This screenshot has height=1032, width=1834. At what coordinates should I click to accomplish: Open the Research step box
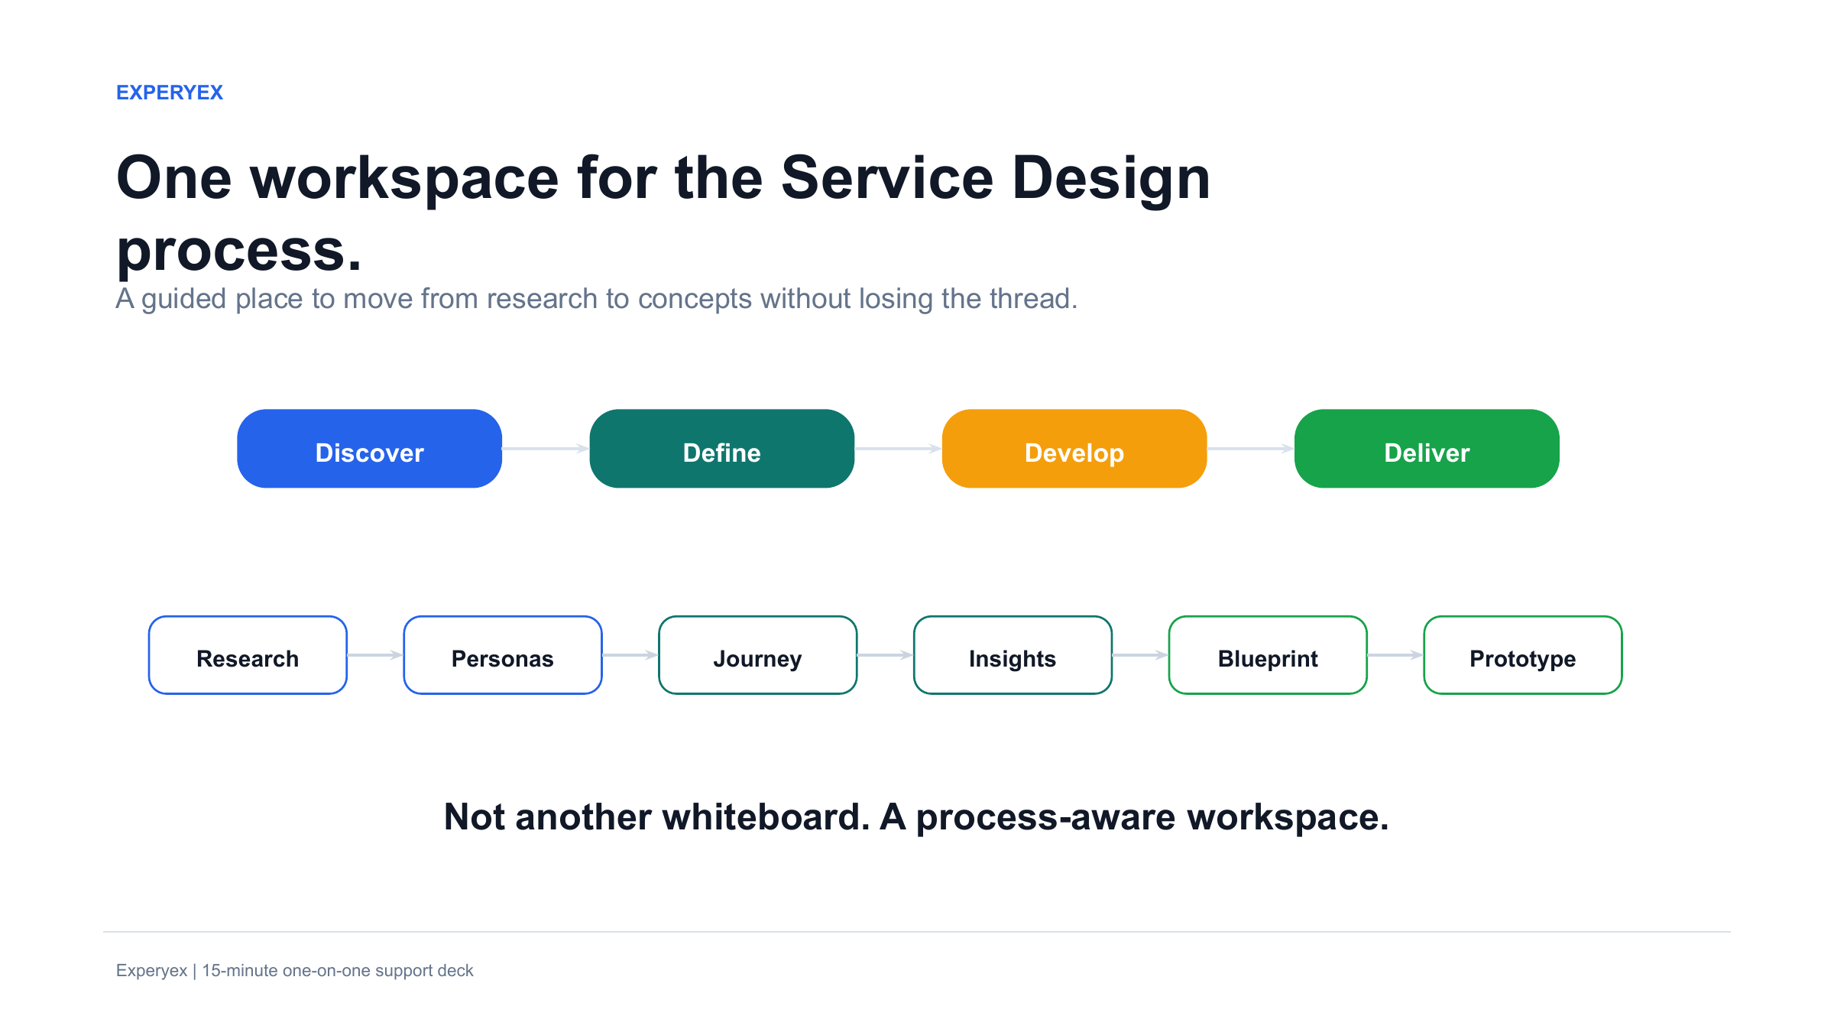coord(248,655)
